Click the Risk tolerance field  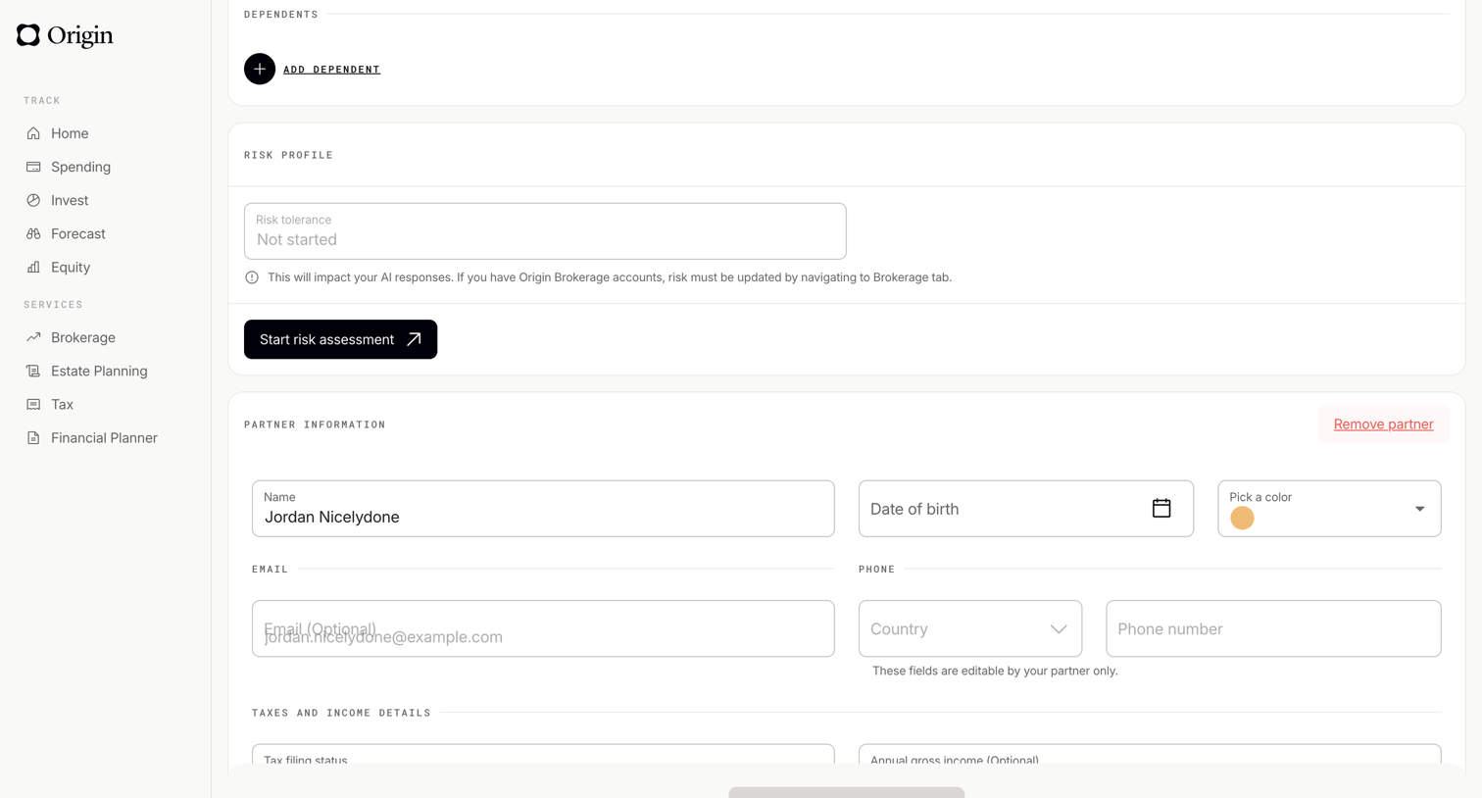[545, 231]
